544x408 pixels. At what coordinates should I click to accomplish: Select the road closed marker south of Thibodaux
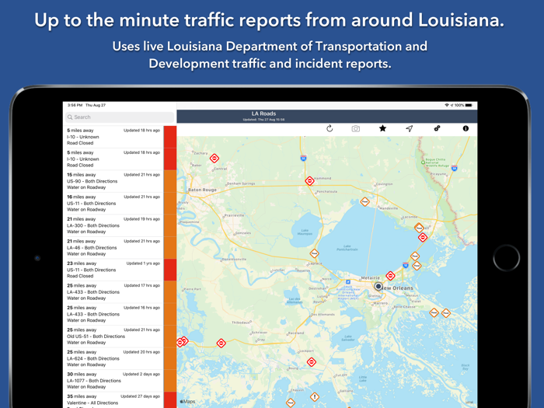click(221, 343)
